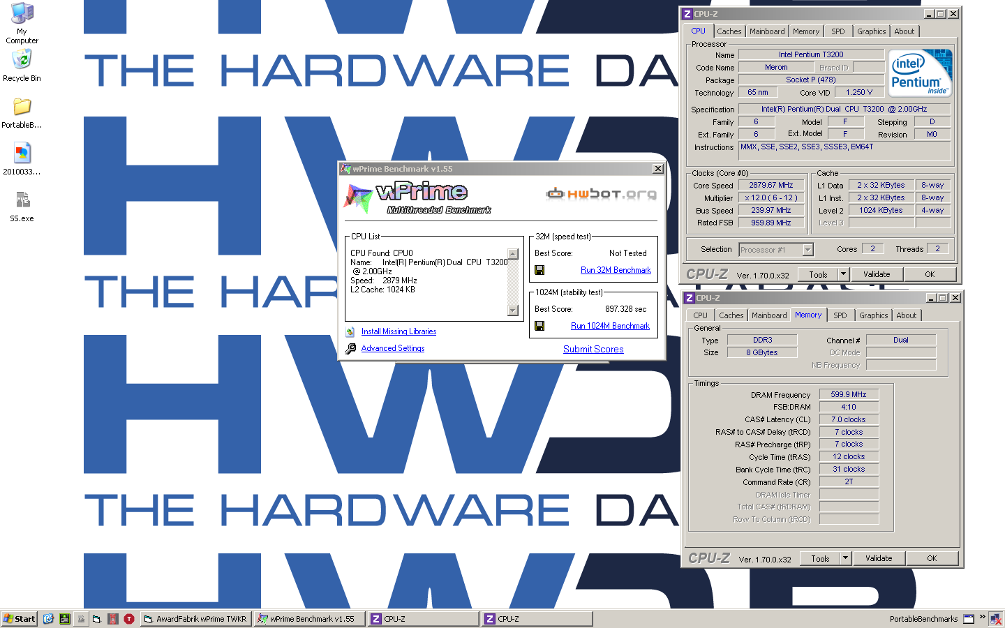The height and width of the screenshot is (628, 1005).
Task: Click the disconnected network tray icon
Action: coord(996,619)
